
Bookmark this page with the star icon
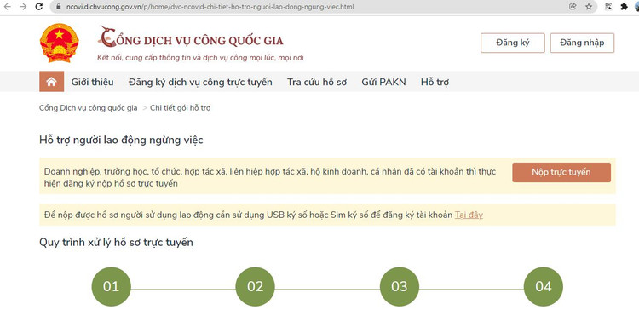coord(589,7)
